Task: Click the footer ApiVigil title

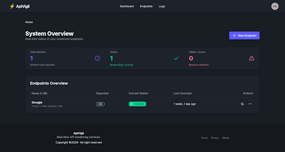Action: coord(79,133)
